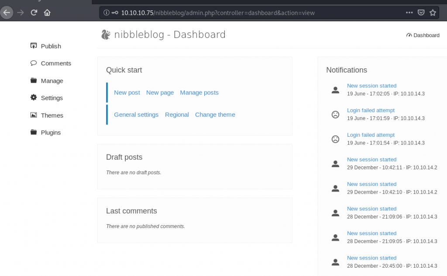Open page actions three-dots menu
The height and width of the screenshot is (276, 447).
pyautogui.click(x=409, y=13)
